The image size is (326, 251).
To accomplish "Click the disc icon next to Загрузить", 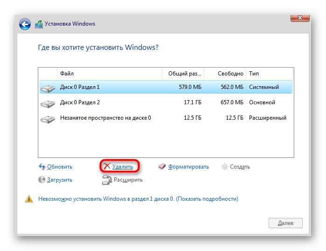I will pos(42,180).
